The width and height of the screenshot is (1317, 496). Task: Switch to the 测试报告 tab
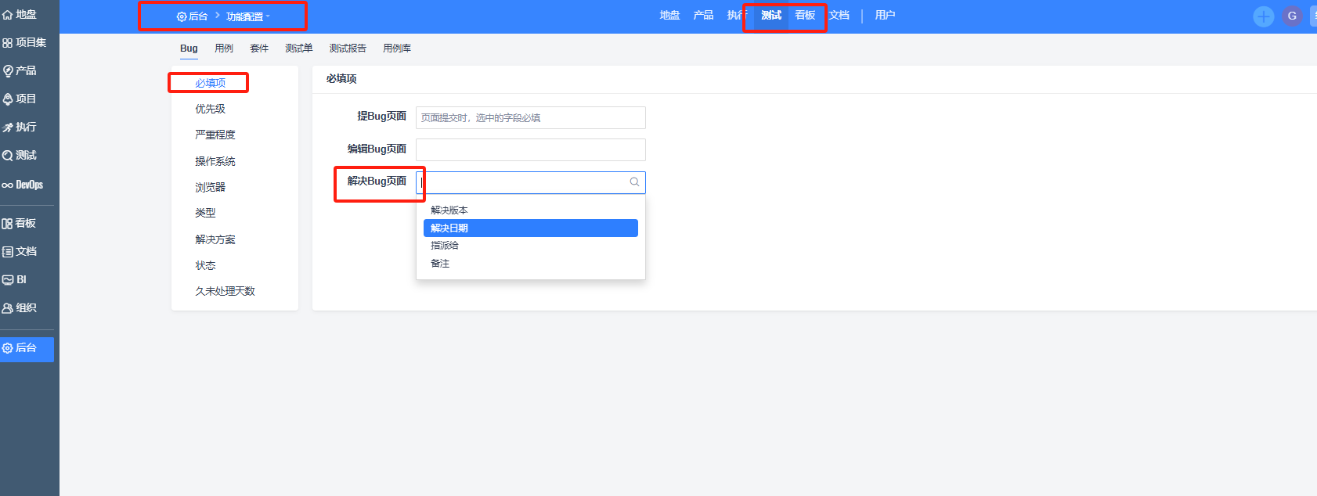point(348,49)
